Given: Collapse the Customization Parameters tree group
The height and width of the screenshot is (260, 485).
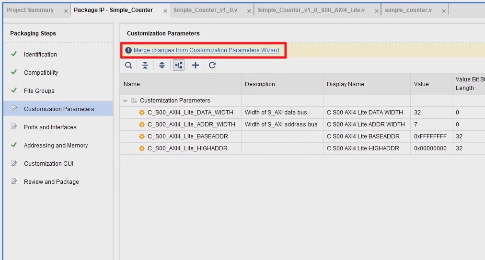Looking at the screenshot, I should click(x=125, y=101).
